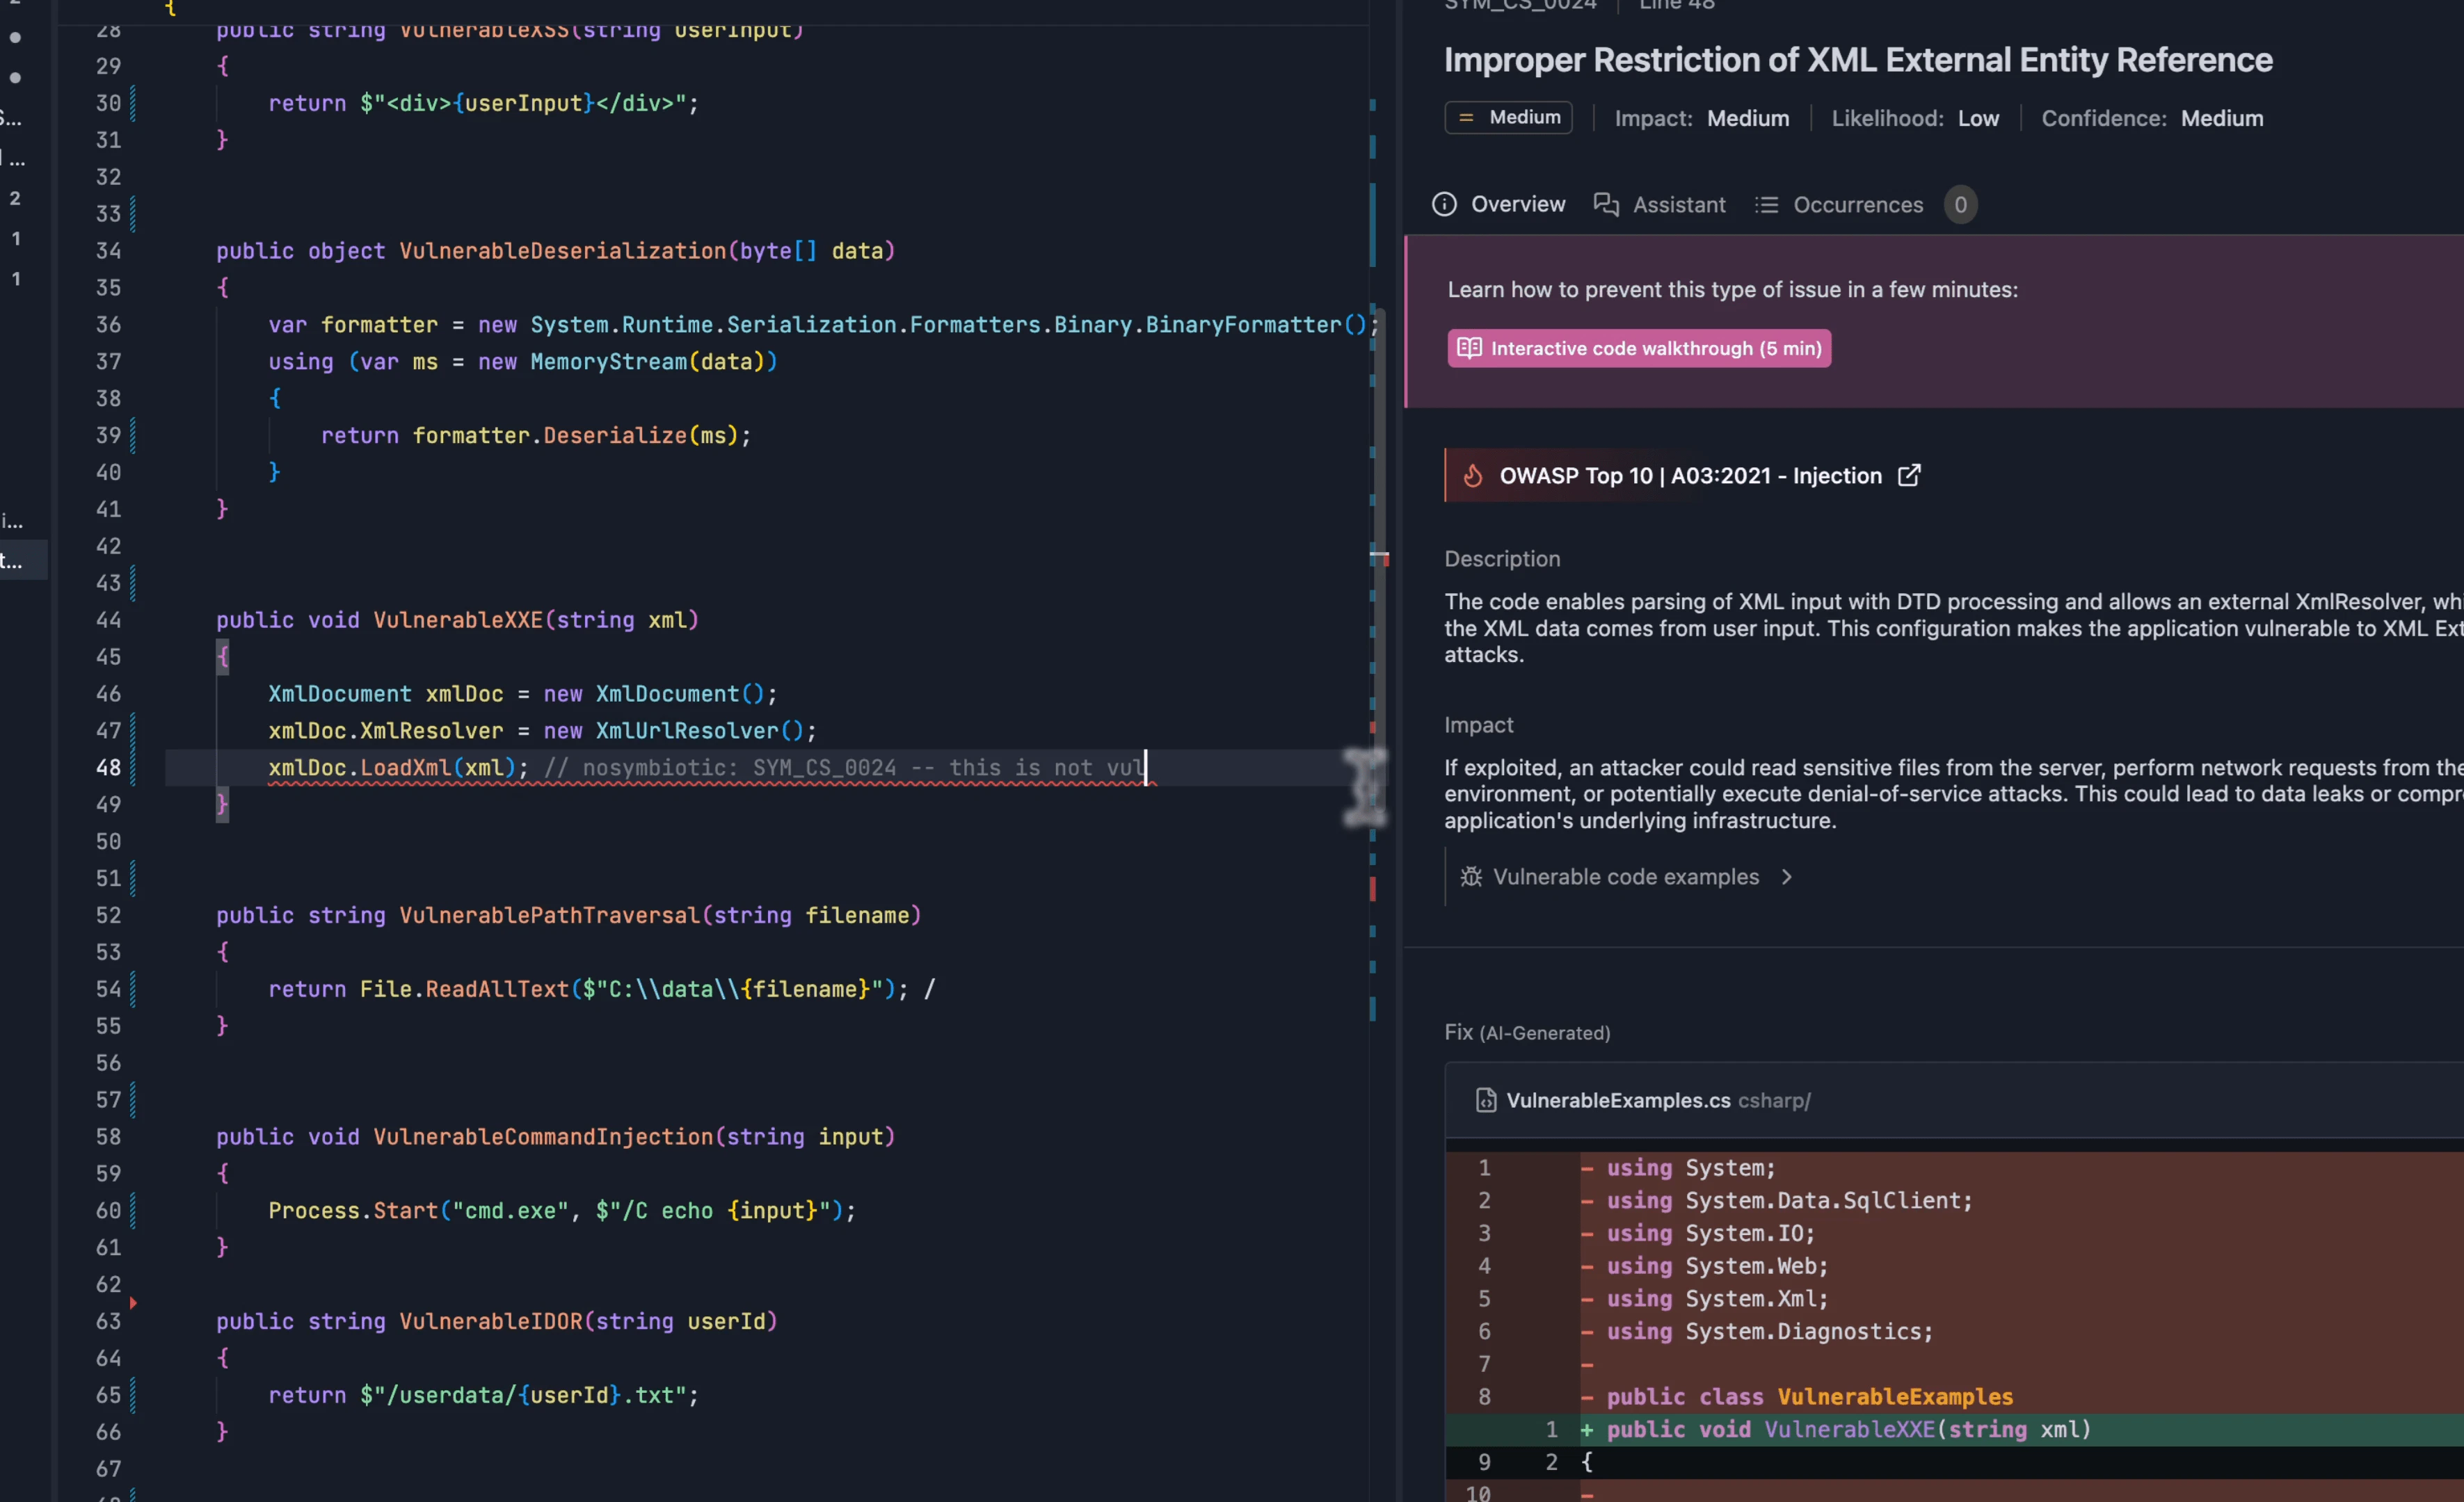Viewport: 2464px width, 1502px height.
Task: Open the OWASP Top 10 A03:2021 link
Action: pos(1690,476)
